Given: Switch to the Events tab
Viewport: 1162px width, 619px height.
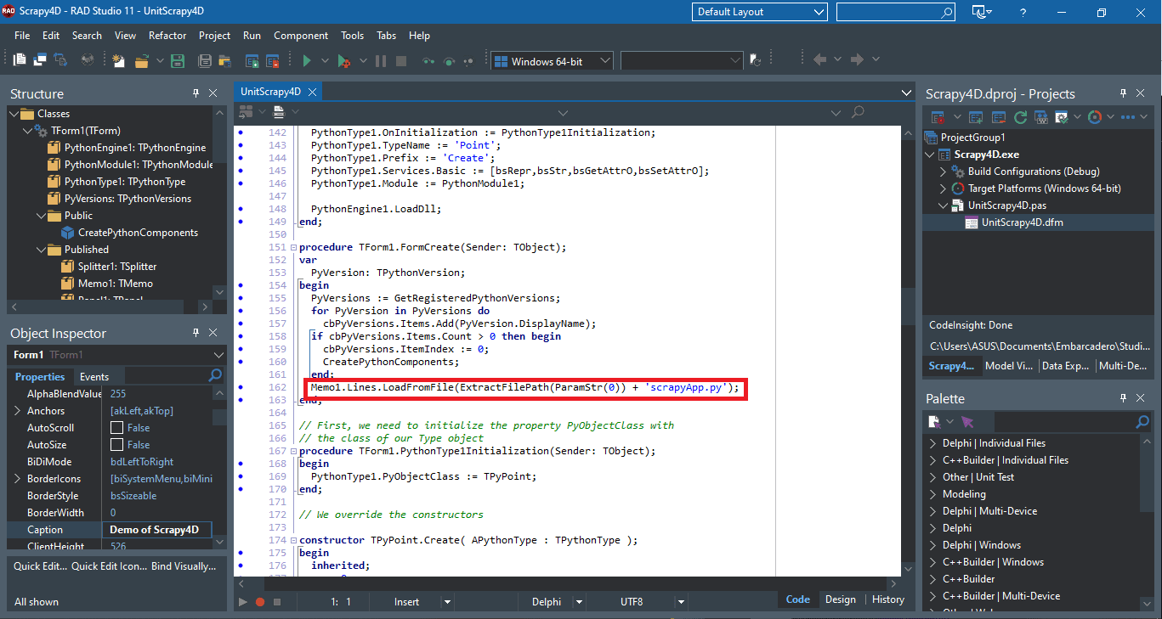Looking at the screenshot, I should tap(94, 376).
